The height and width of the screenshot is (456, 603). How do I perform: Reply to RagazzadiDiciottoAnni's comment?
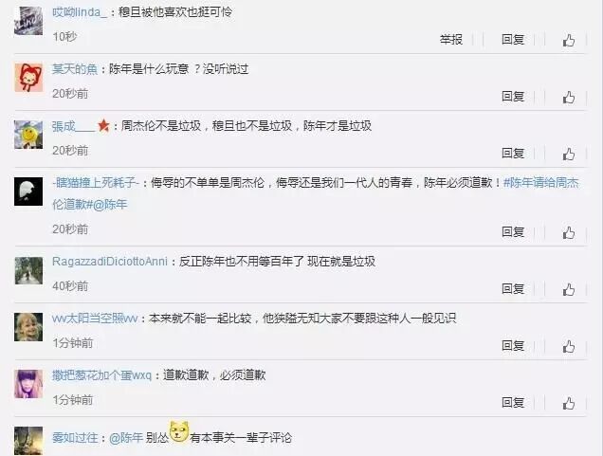pos(513,289)
